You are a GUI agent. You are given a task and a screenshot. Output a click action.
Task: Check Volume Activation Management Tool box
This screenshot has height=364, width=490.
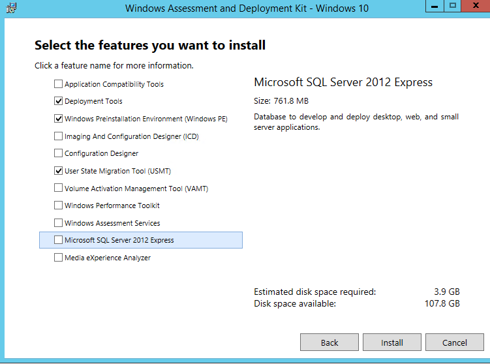pyautogui.click(x=58, y=188)
